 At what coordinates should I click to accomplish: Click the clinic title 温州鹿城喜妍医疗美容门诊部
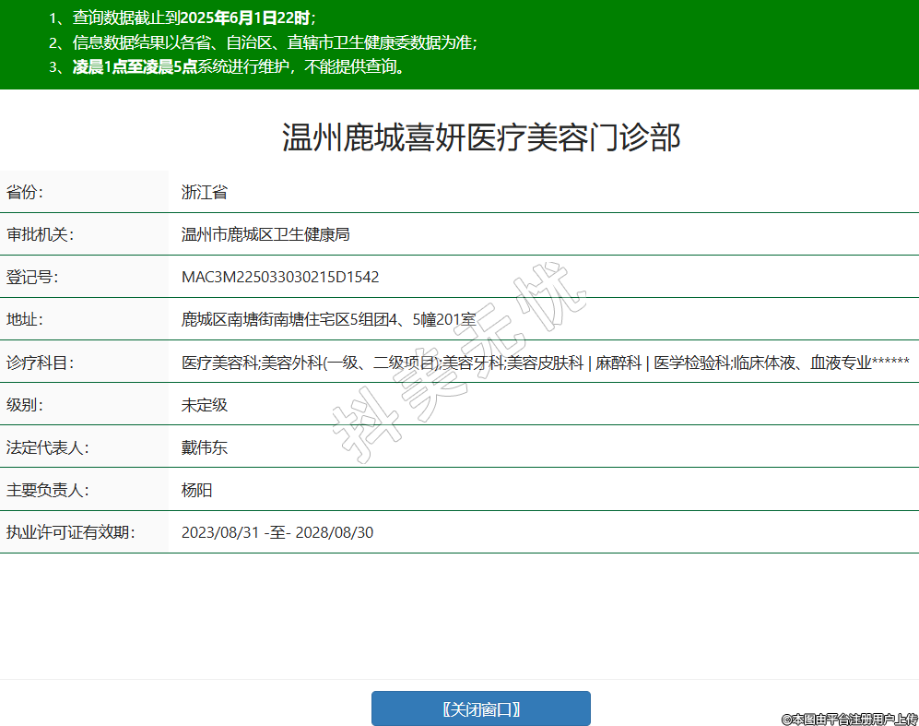(x=480, y=137)
